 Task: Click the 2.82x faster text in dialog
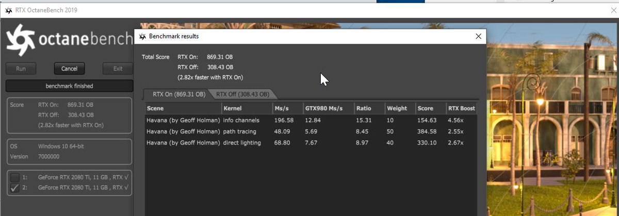pos(210,77)
